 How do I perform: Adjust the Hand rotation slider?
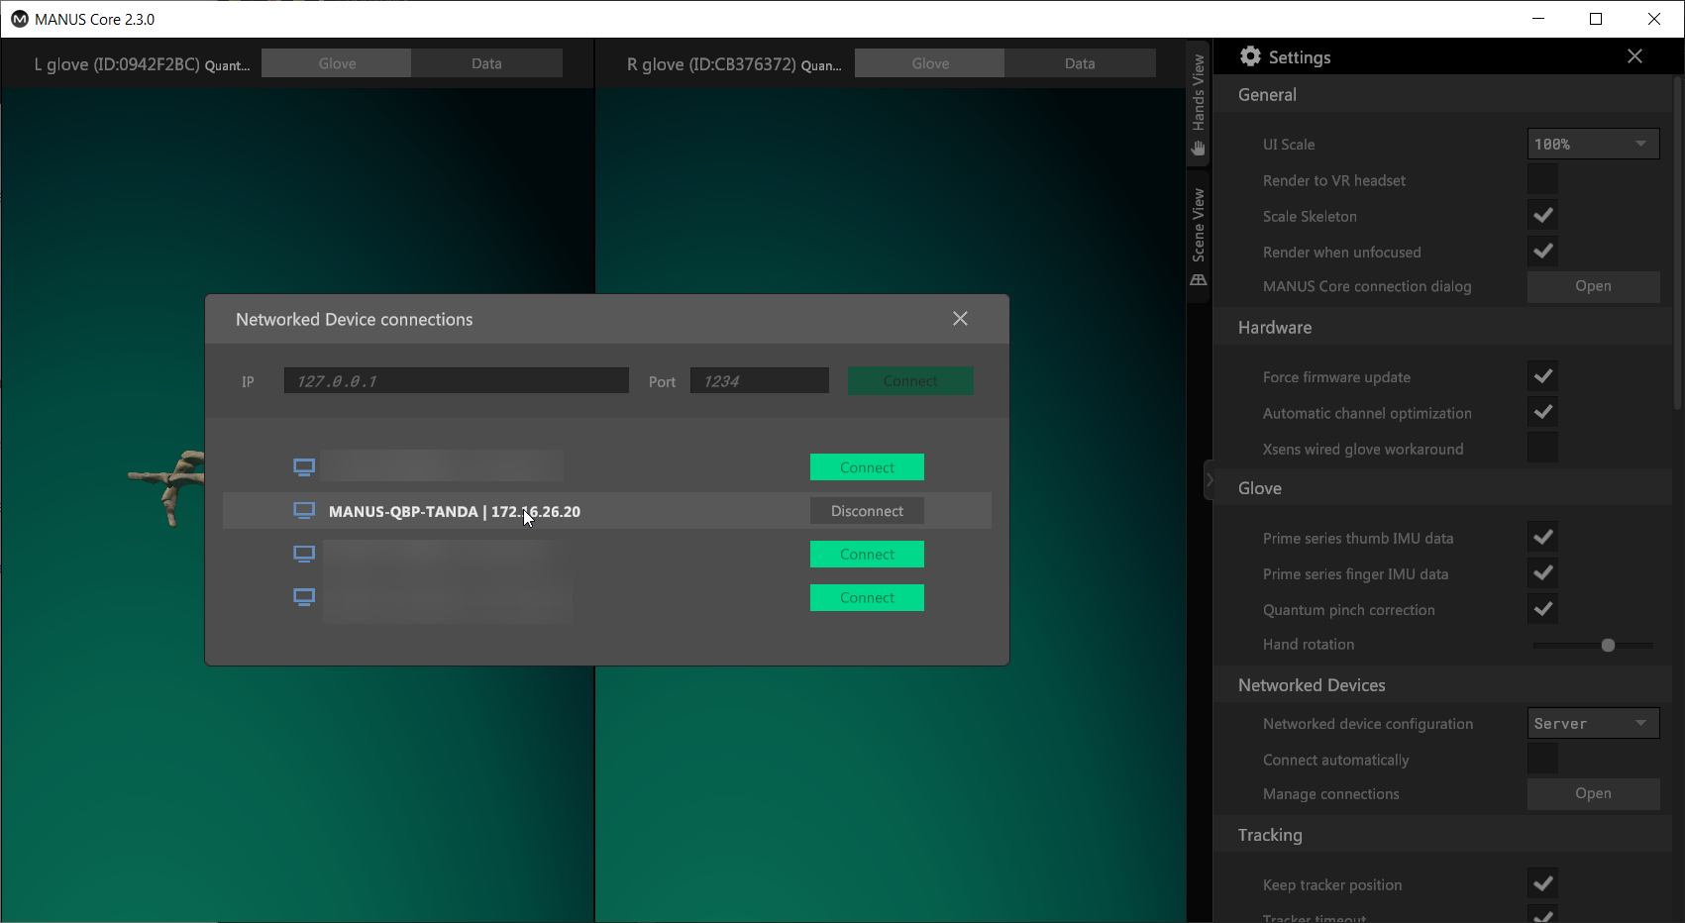1608,645
